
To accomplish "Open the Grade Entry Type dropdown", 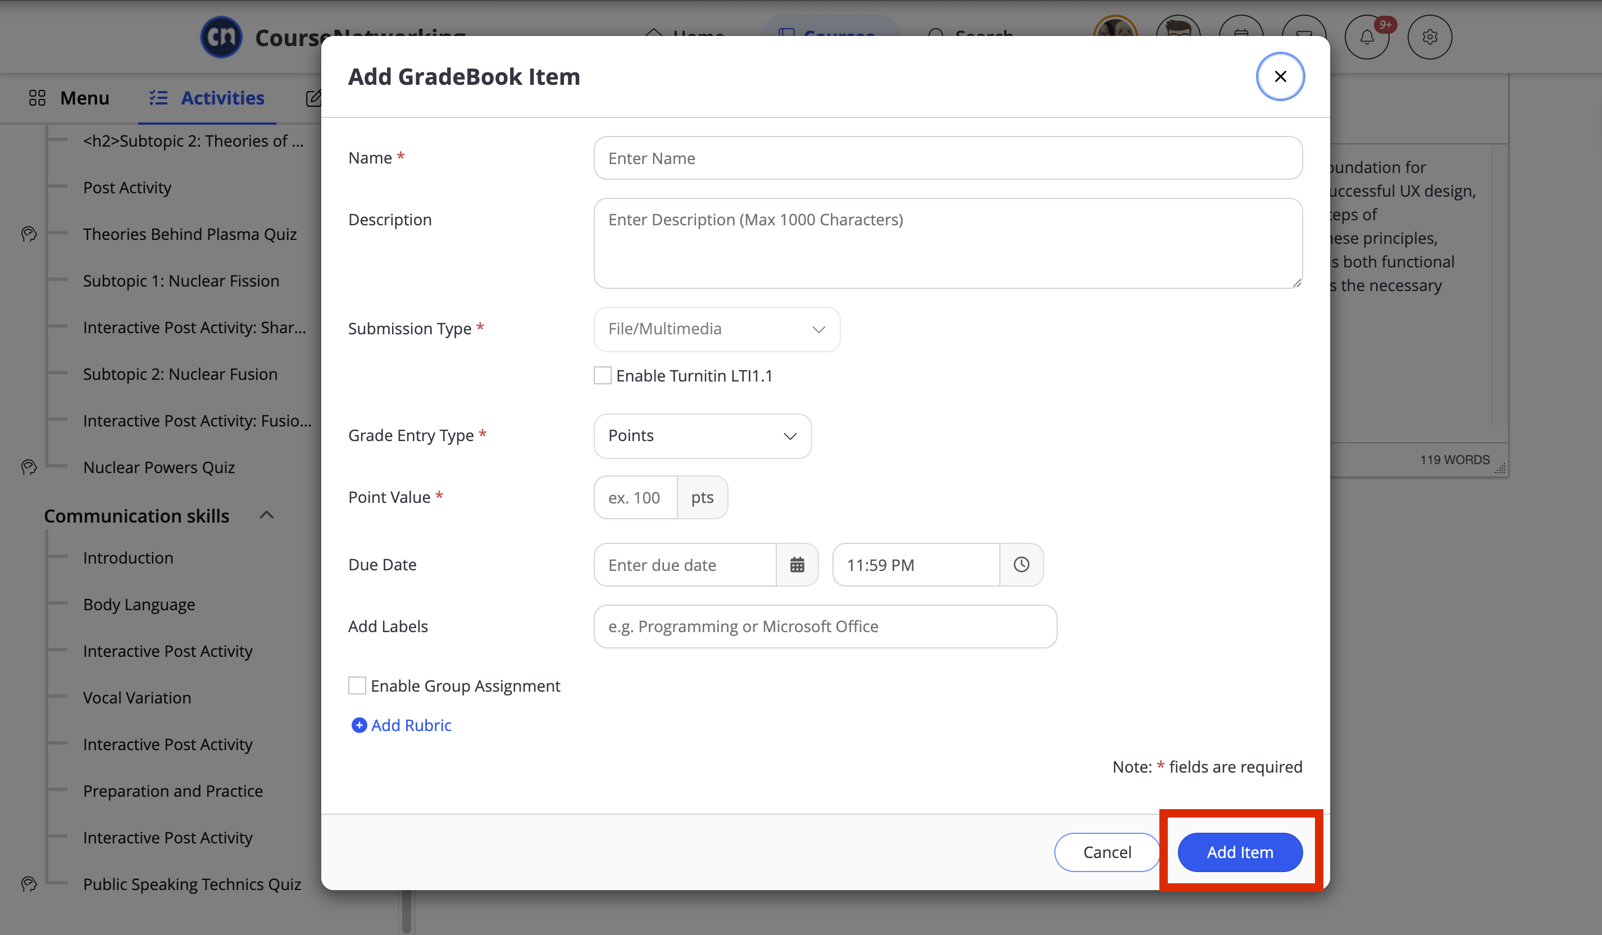I will point(703,435).
